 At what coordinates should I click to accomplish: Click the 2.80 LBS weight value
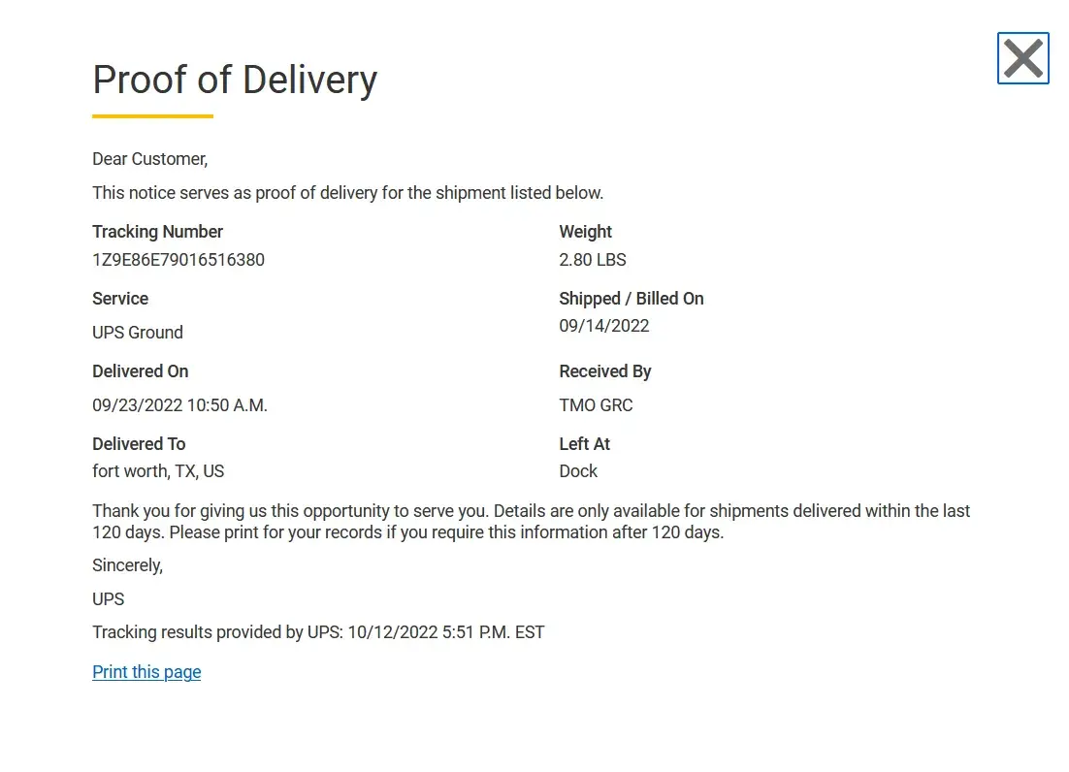point(593,260)
